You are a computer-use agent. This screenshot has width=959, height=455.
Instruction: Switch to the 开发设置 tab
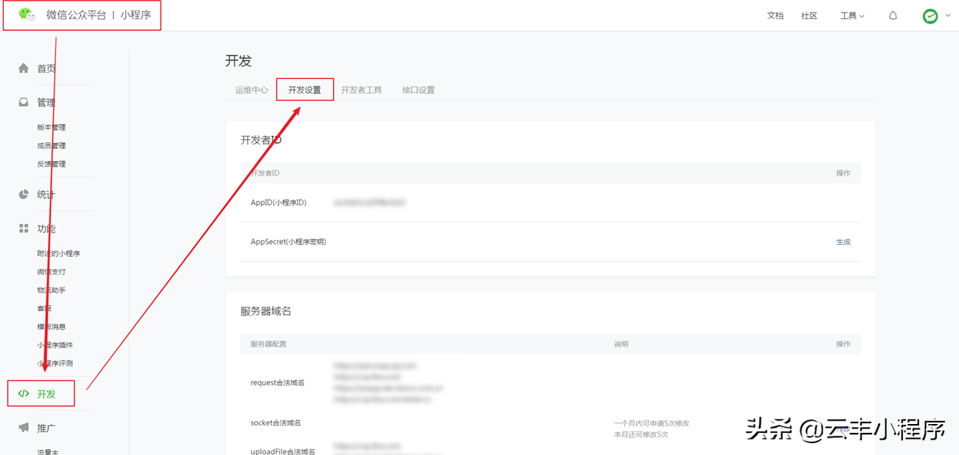(304, 89)
